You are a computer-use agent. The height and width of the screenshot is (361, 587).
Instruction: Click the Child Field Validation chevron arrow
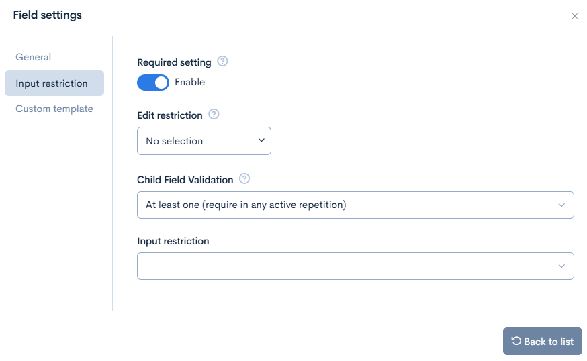[561, 205]
